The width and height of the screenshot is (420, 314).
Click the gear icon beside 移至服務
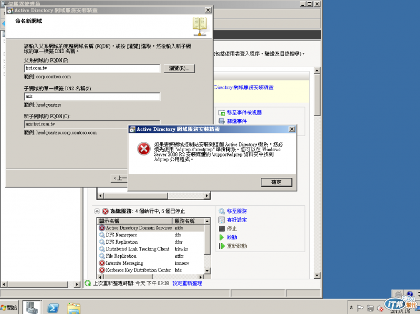coord(222,211)
